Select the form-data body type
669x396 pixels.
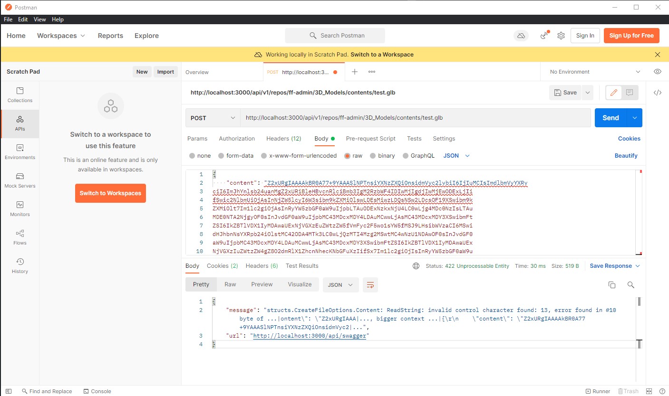click(236, 156)
